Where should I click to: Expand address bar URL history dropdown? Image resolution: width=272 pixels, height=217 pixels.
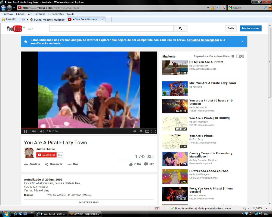(208, 8)
